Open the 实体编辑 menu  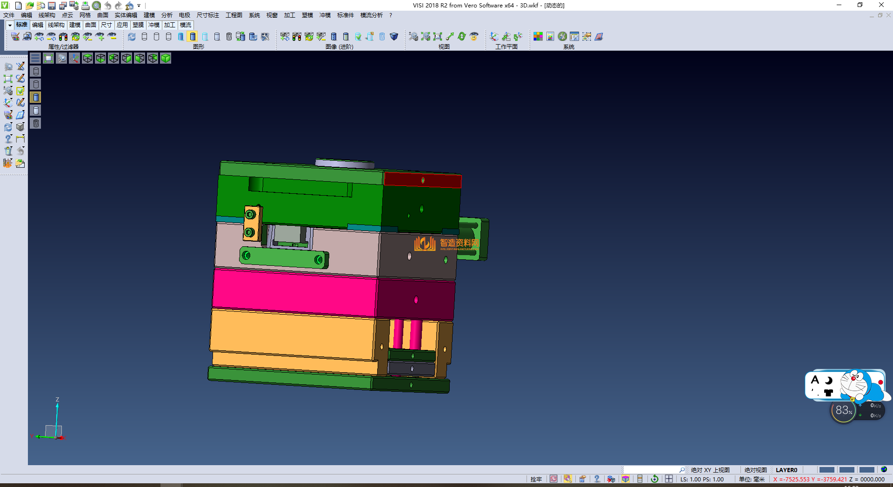[126, 15]
